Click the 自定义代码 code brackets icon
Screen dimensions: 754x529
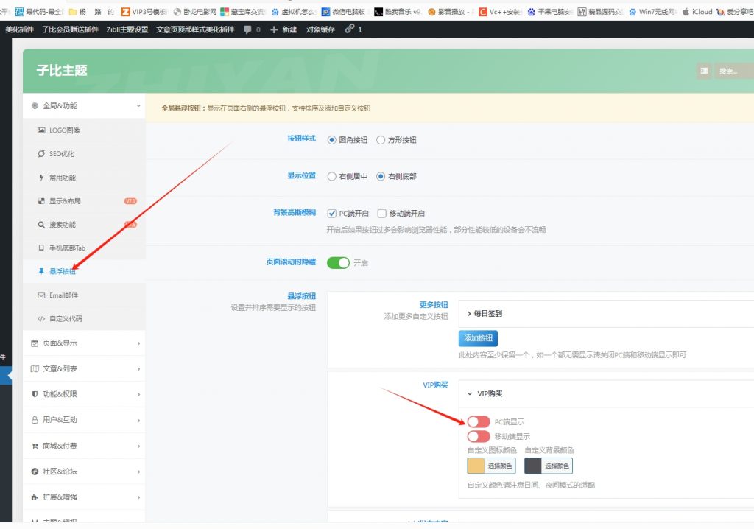(x=41, y=319)
